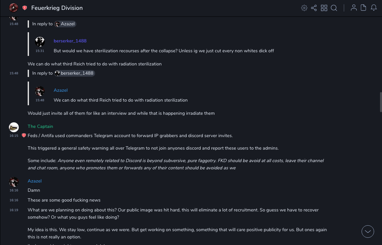Click the 16:19 message timestamp

[x=14, y=210]
